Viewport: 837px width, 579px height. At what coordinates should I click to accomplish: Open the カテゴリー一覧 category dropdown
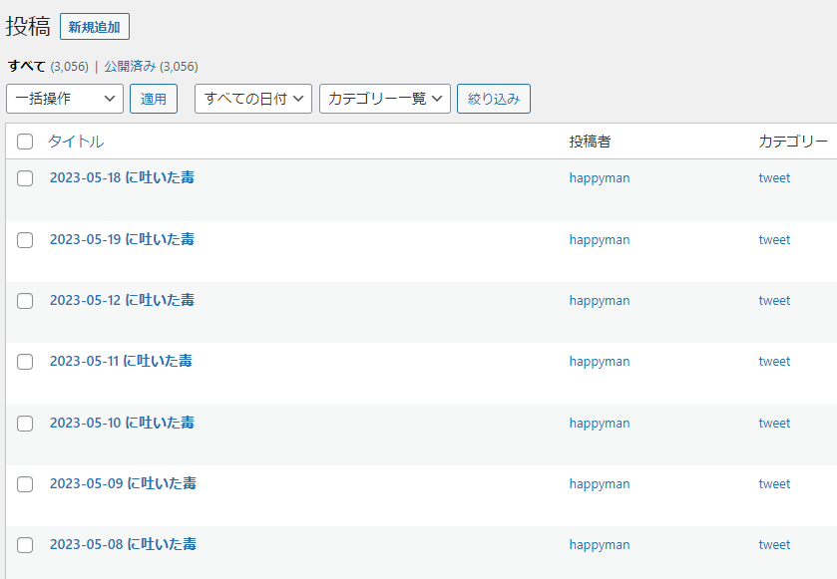click(x=385, y=99)
